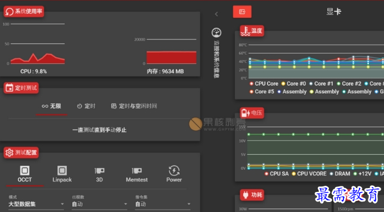Choose the Memtest test icon
This screenshot has width=384, height=212.
pyautogui.click(x=137, y=171)
